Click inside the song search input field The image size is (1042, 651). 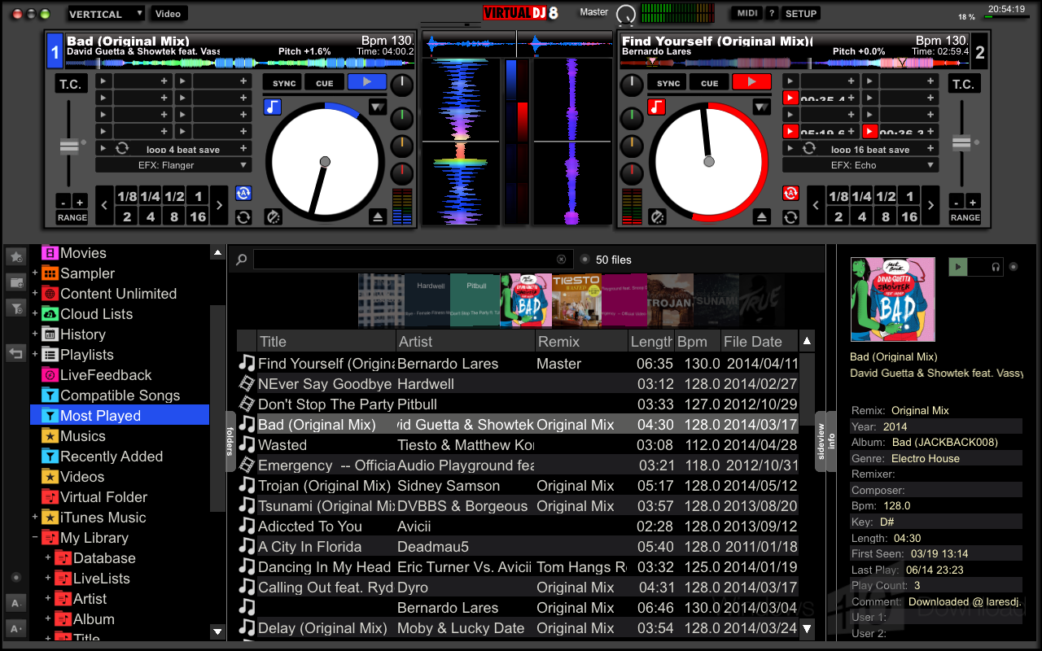pos(412,260)
